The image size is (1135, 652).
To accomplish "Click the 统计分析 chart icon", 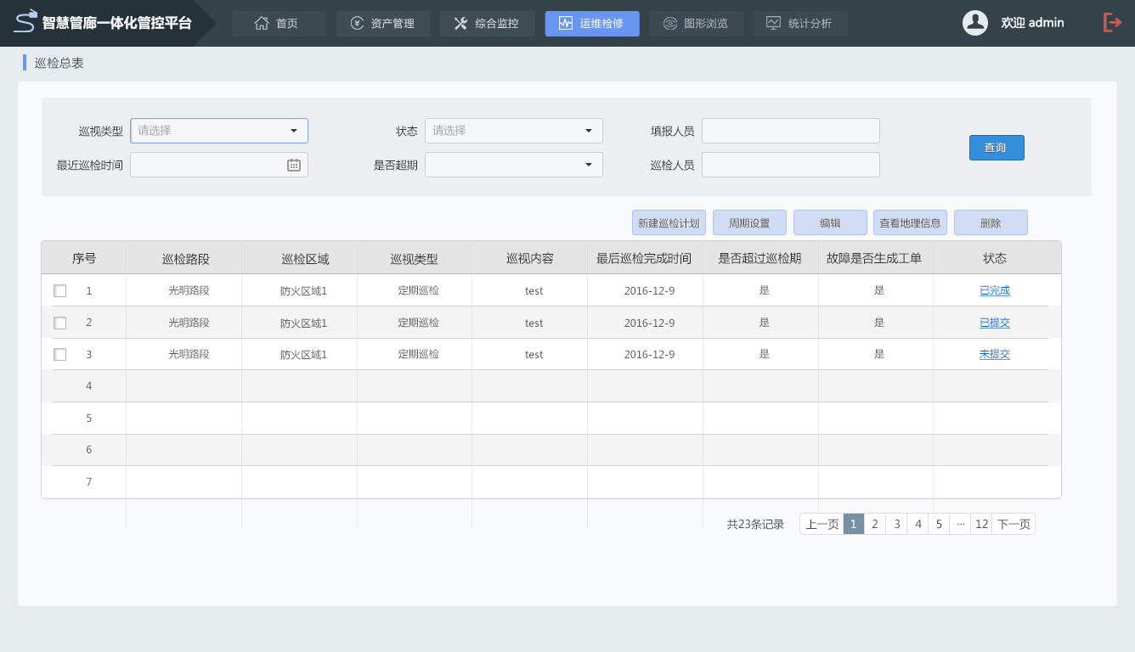I will coord(773,24).
